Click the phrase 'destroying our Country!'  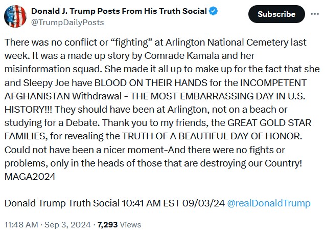251,163
